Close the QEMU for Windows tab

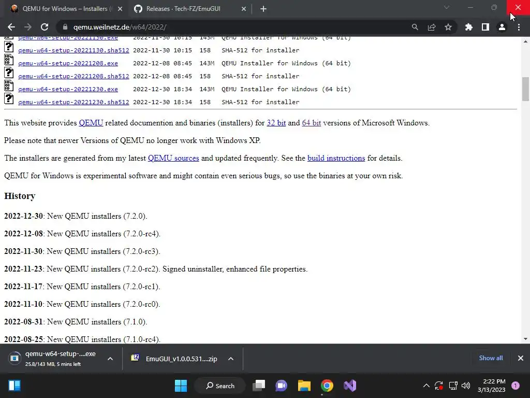pos(120,9)
